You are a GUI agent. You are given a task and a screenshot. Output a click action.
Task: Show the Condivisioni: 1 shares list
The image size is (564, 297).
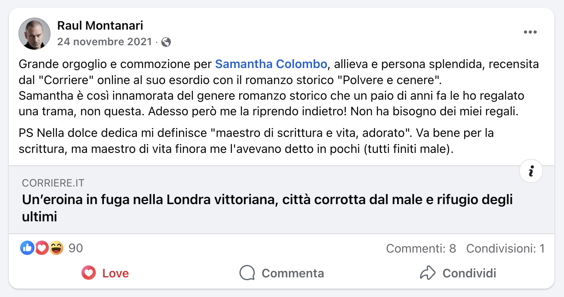coord(505,249)
